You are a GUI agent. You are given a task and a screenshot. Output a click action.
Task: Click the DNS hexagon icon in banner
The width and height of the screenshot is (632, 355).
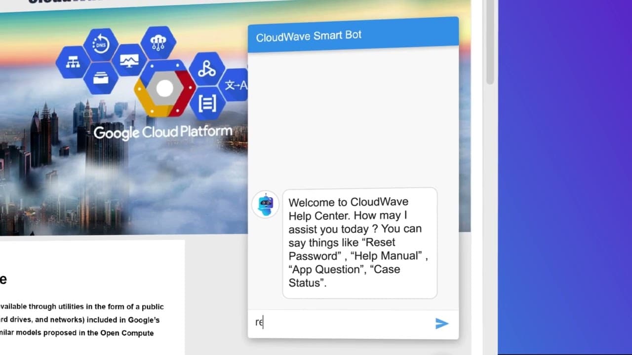point(100,44)
